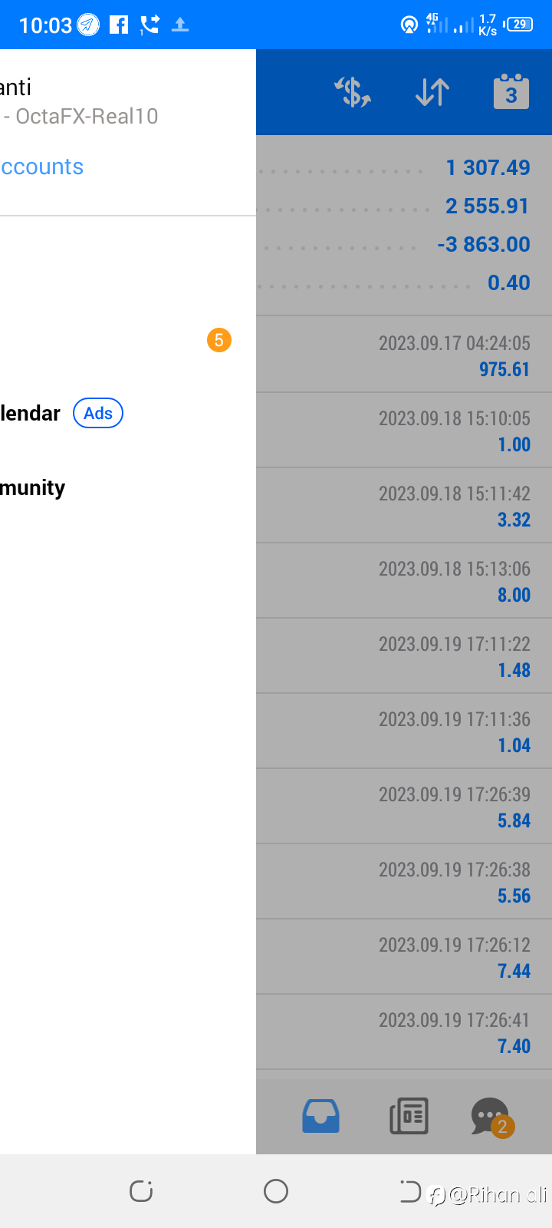This screenshot has width=552, height=1228.
Task: Open trade entry with profit 7.40
Action: (404, 1032)
